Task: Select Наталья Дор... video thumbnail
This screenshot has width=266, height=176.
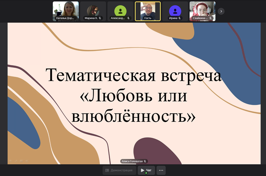Action: tap(65, 10)
